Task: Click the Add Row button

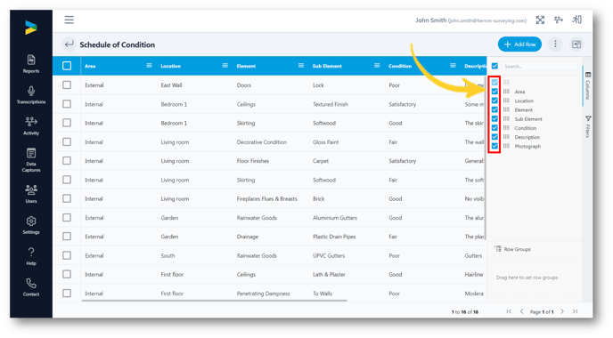Action: click(x=519, y=44)
